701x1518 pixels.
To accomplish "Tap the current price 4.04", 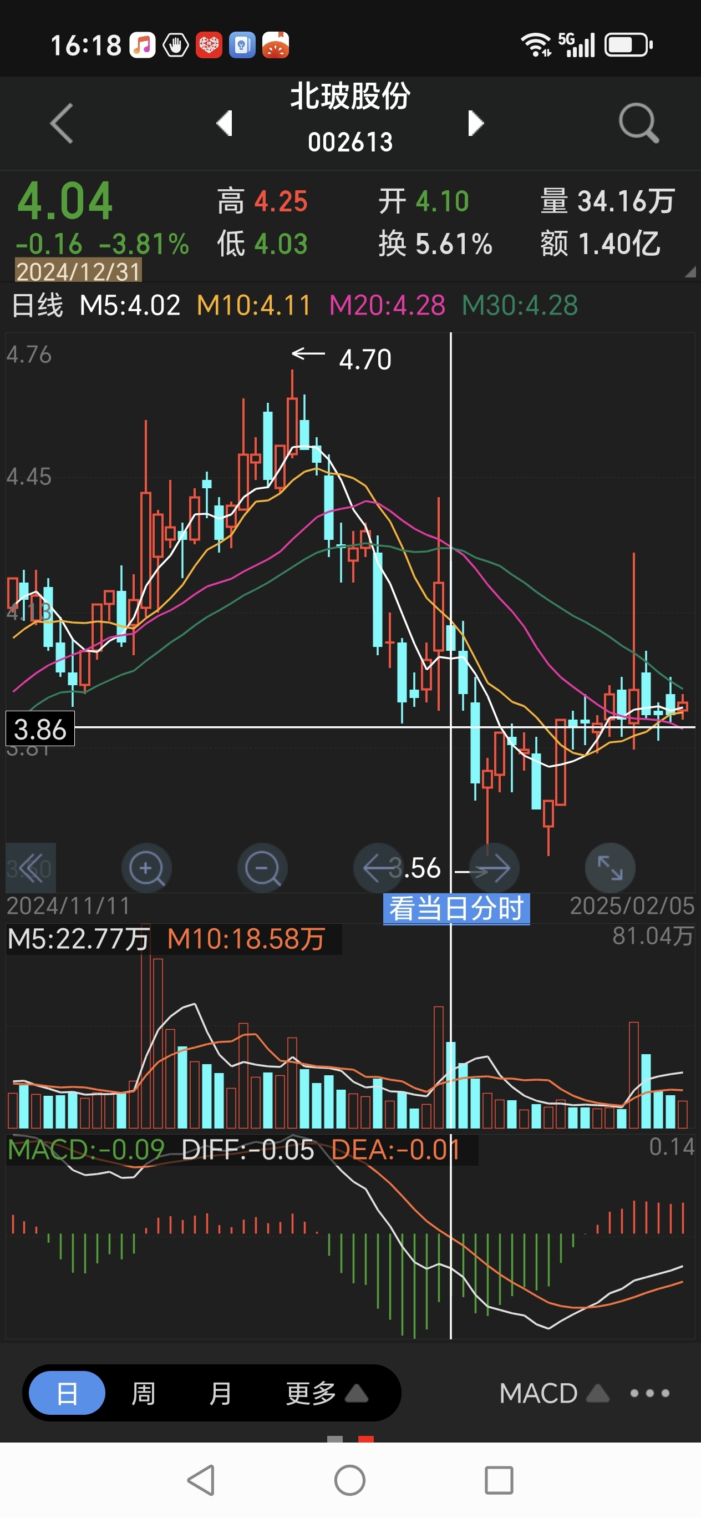I will point(65,201).
